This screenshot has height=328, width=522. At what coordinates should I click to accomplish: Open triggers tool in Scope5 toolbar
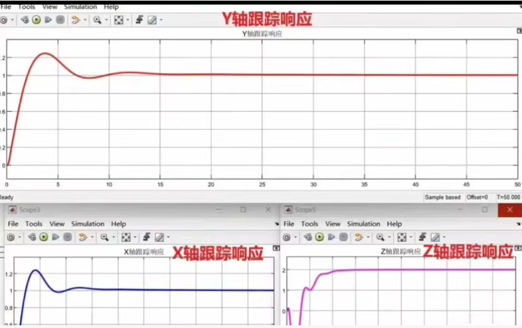tap(422, 237)
